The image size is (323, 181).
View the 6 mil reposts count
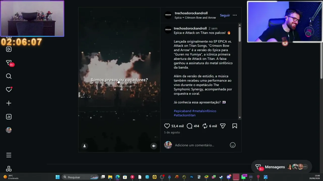213,126
